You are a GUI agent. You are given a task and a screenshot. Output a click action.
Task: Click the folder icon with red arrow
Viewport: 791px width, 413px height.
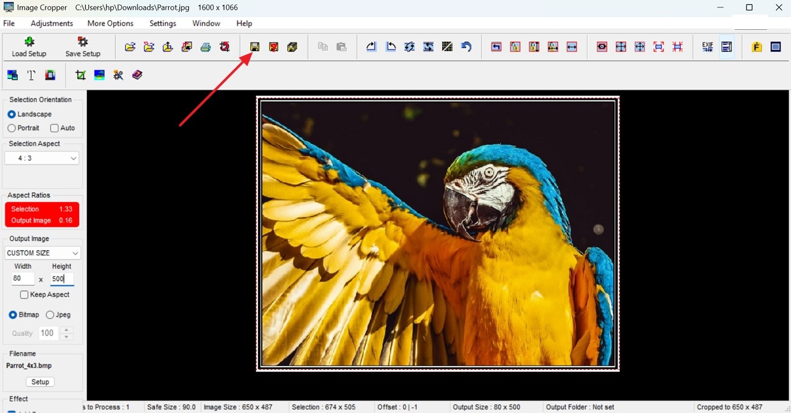point(149,47)
